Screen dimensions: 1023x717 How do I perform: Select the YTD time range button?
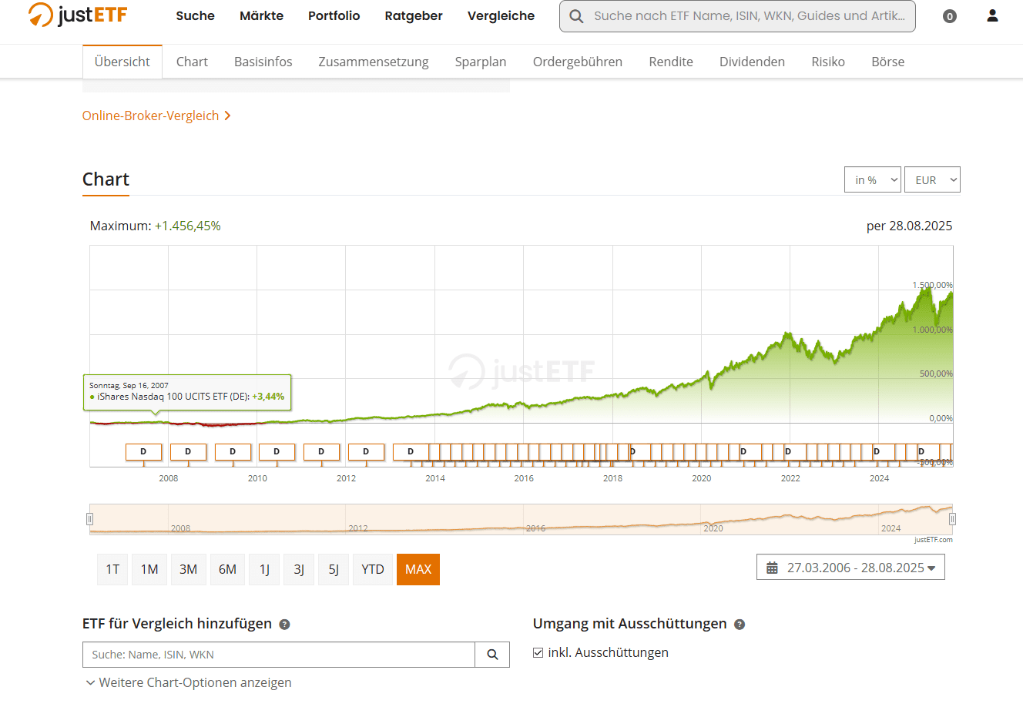[373, 569]
